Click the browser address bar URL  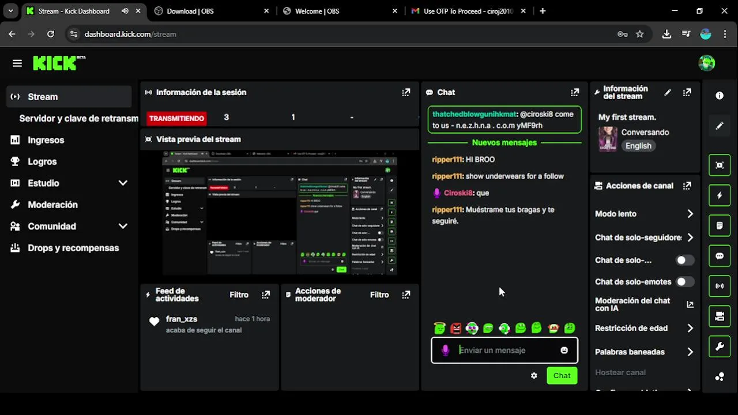point(130,34)
